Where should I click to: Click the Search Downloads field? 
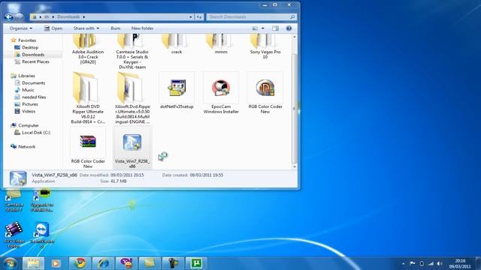pos(251,16)
